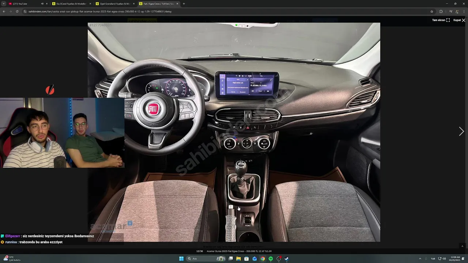Open Google Chrome from the taskbar
This screenshot has width=468, height=263.
(263, 259)
